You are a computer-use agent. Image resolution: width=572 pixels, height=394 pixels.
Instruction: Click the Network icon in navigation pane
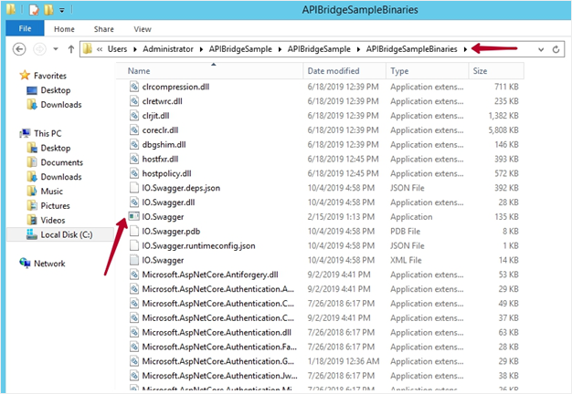[x=25, y=264]
